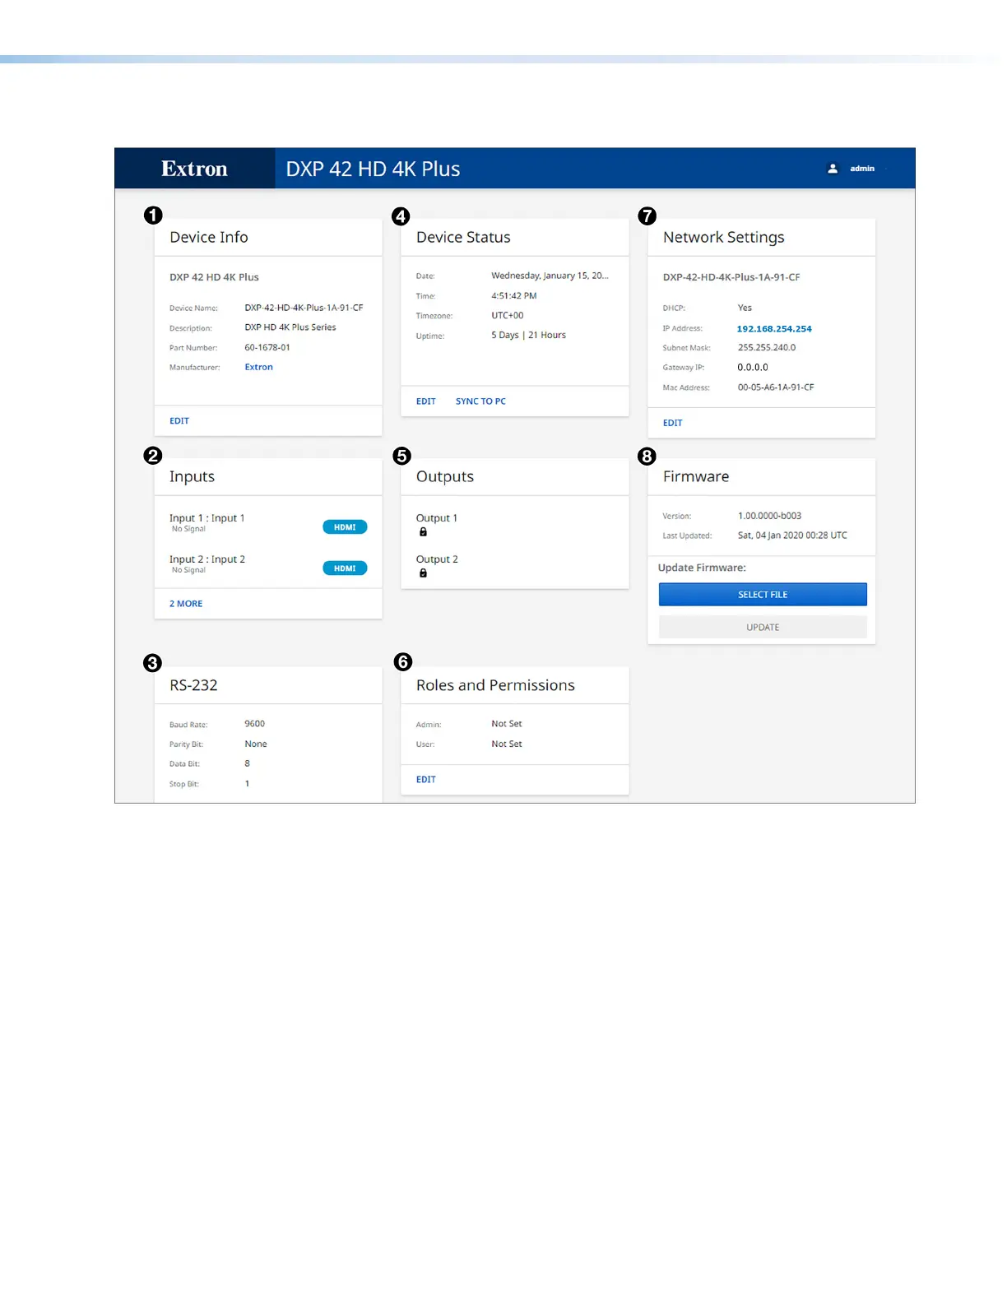Click the User role Not Set value

[507, 744]
